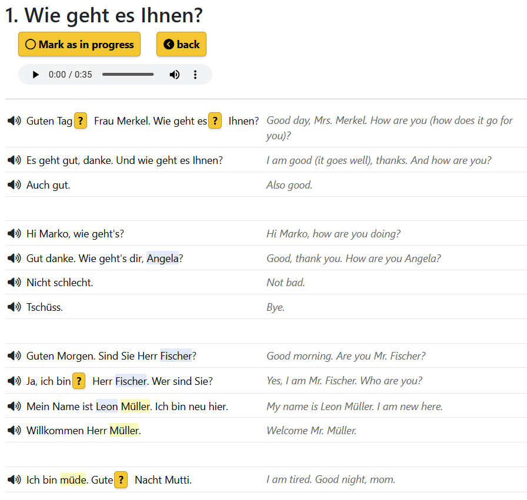The image size is (527, 500).
Task: Go back using the back button
Action: [181, 45]
